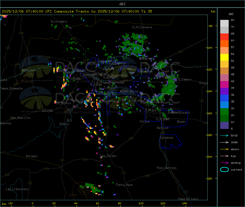Click the 'km' unit label at top right

[x=213, y=11]
